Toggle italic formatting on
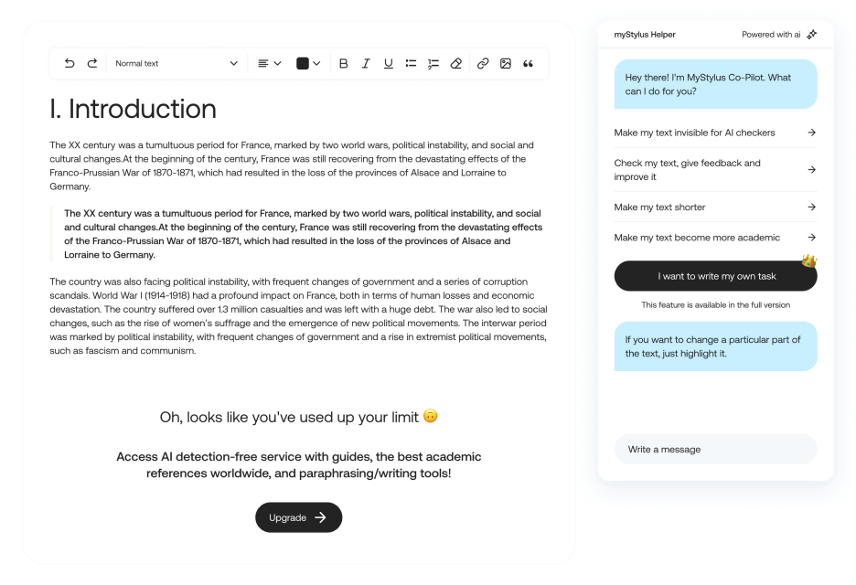Viewport: 856px width, 585px height. click(x=366, y=63)
